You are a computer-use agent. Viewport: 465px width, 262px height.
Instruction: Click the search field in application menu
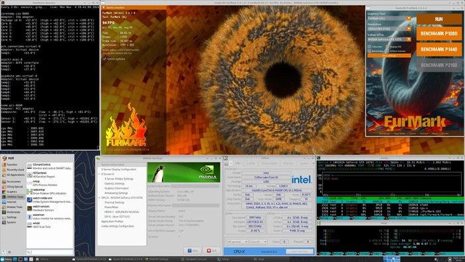coord(50,252)
